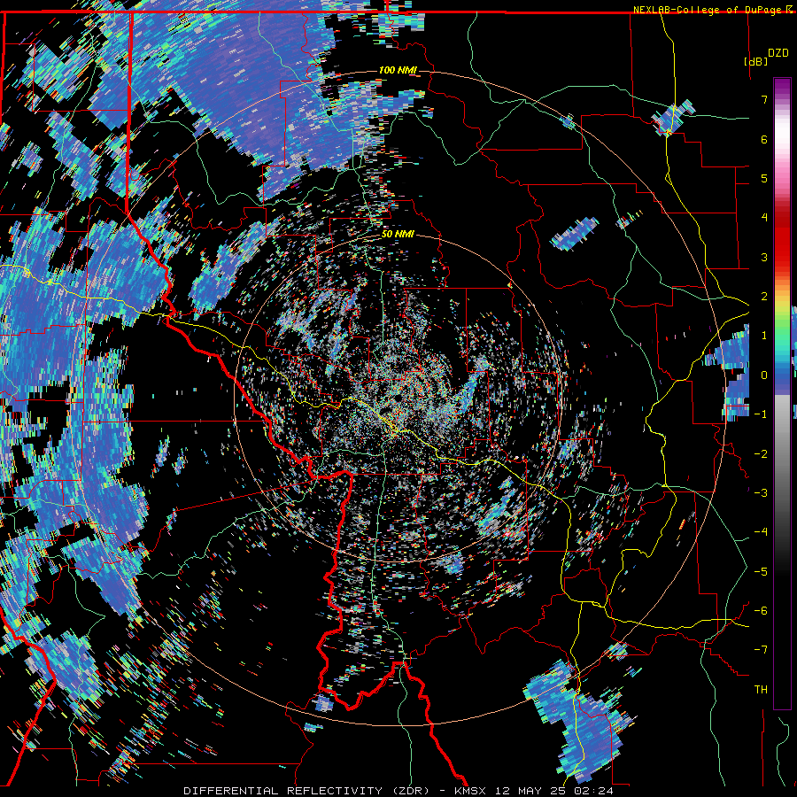797x797 pixels.
Task: Click the -1 value on color scale
Action: (x=761, y=414)
